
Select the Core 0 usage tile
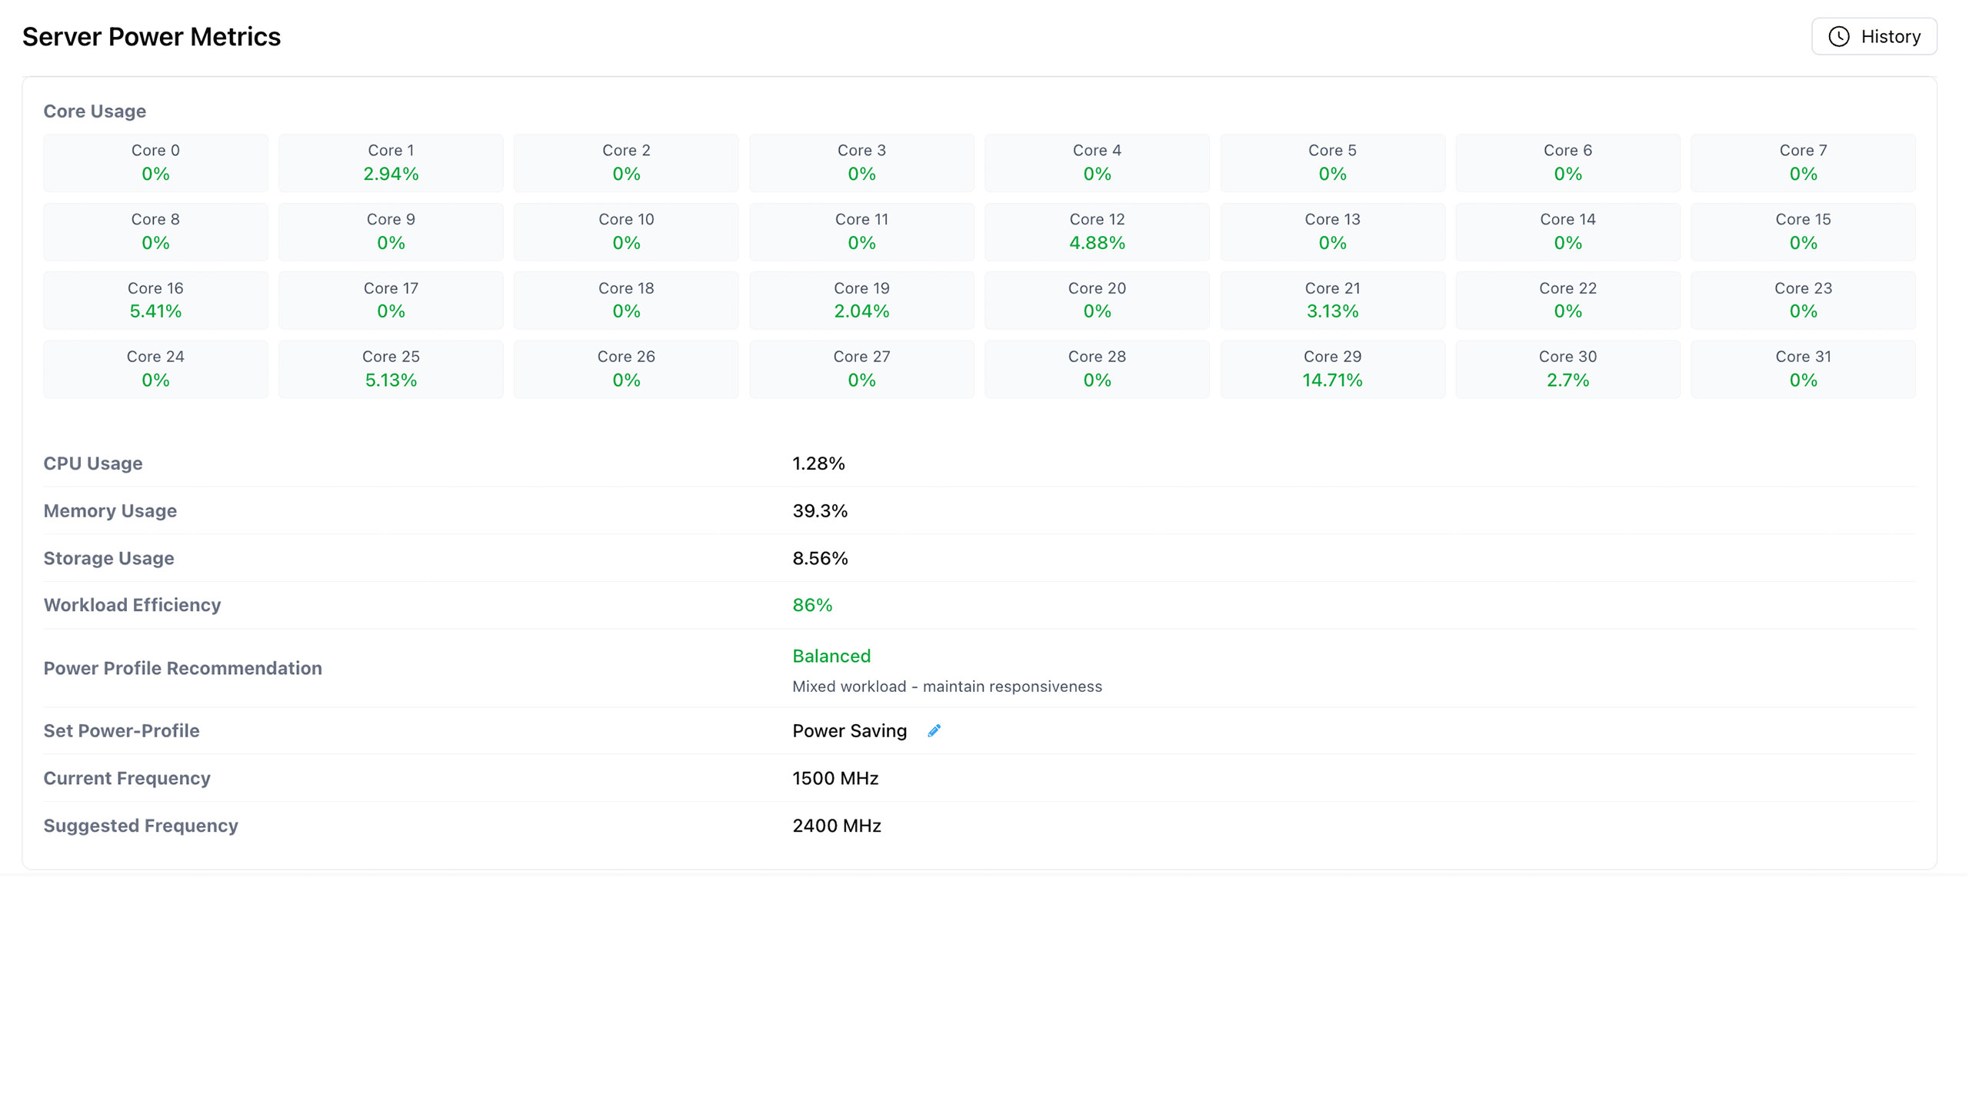pos(155,163)
